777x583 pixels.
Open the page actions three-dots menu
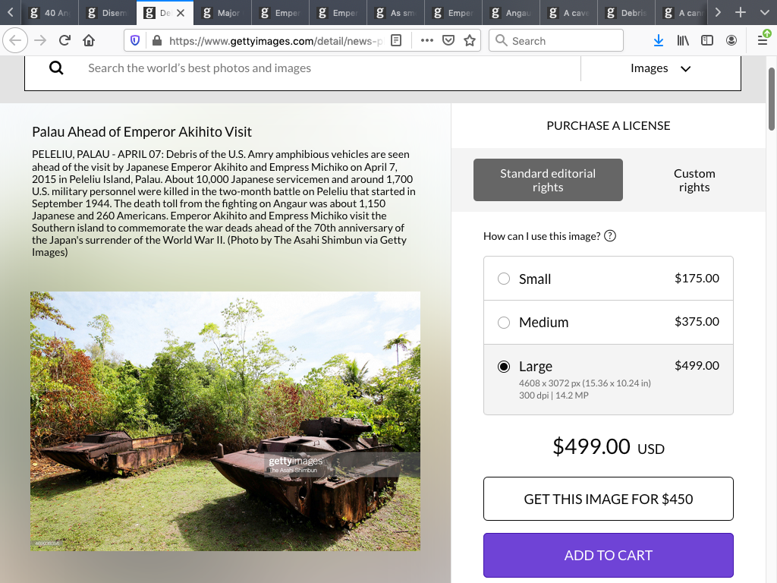click(x=426, y=41)
